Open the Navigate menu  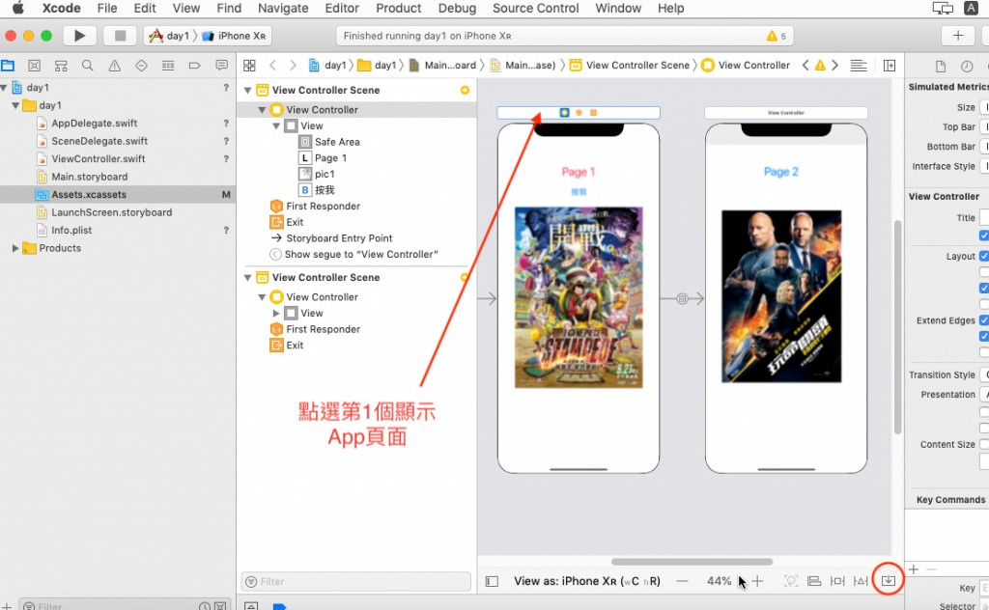point(283,8)
